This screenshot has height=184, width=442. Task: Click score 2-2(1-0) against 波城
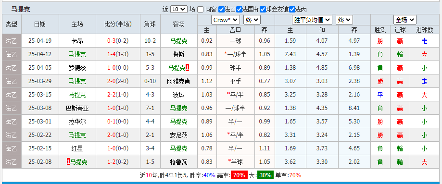point(118,95)
